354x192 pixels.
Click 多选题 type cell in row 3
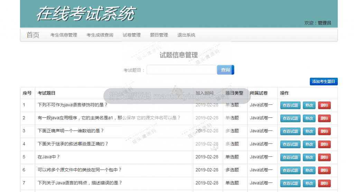(x=232, y=131)
